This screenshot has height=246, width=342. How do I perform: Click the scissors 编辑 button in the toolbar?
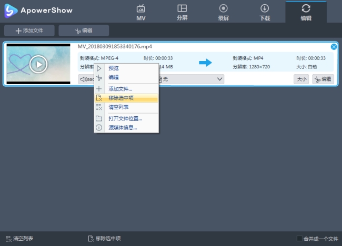point(84,30)
